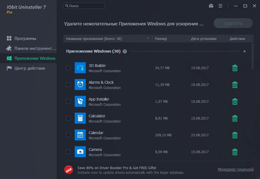This screenshot has width=260, height=179.
Task: Select the Calculator app name
Action: coord(97,116)
